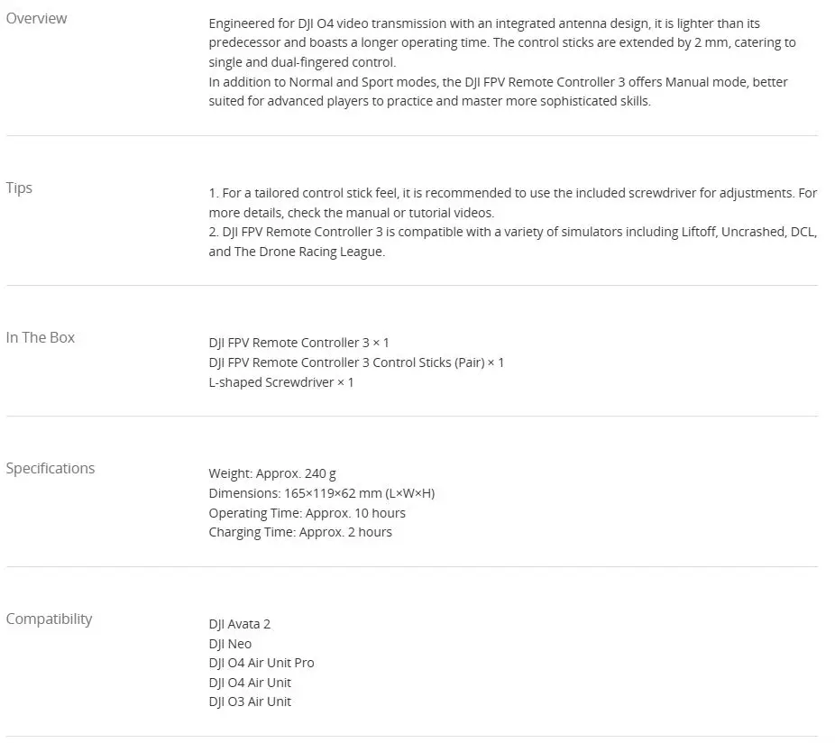
Task: Click the DJI O4 Air Unit Pro entry
Action: pos(262,663)
